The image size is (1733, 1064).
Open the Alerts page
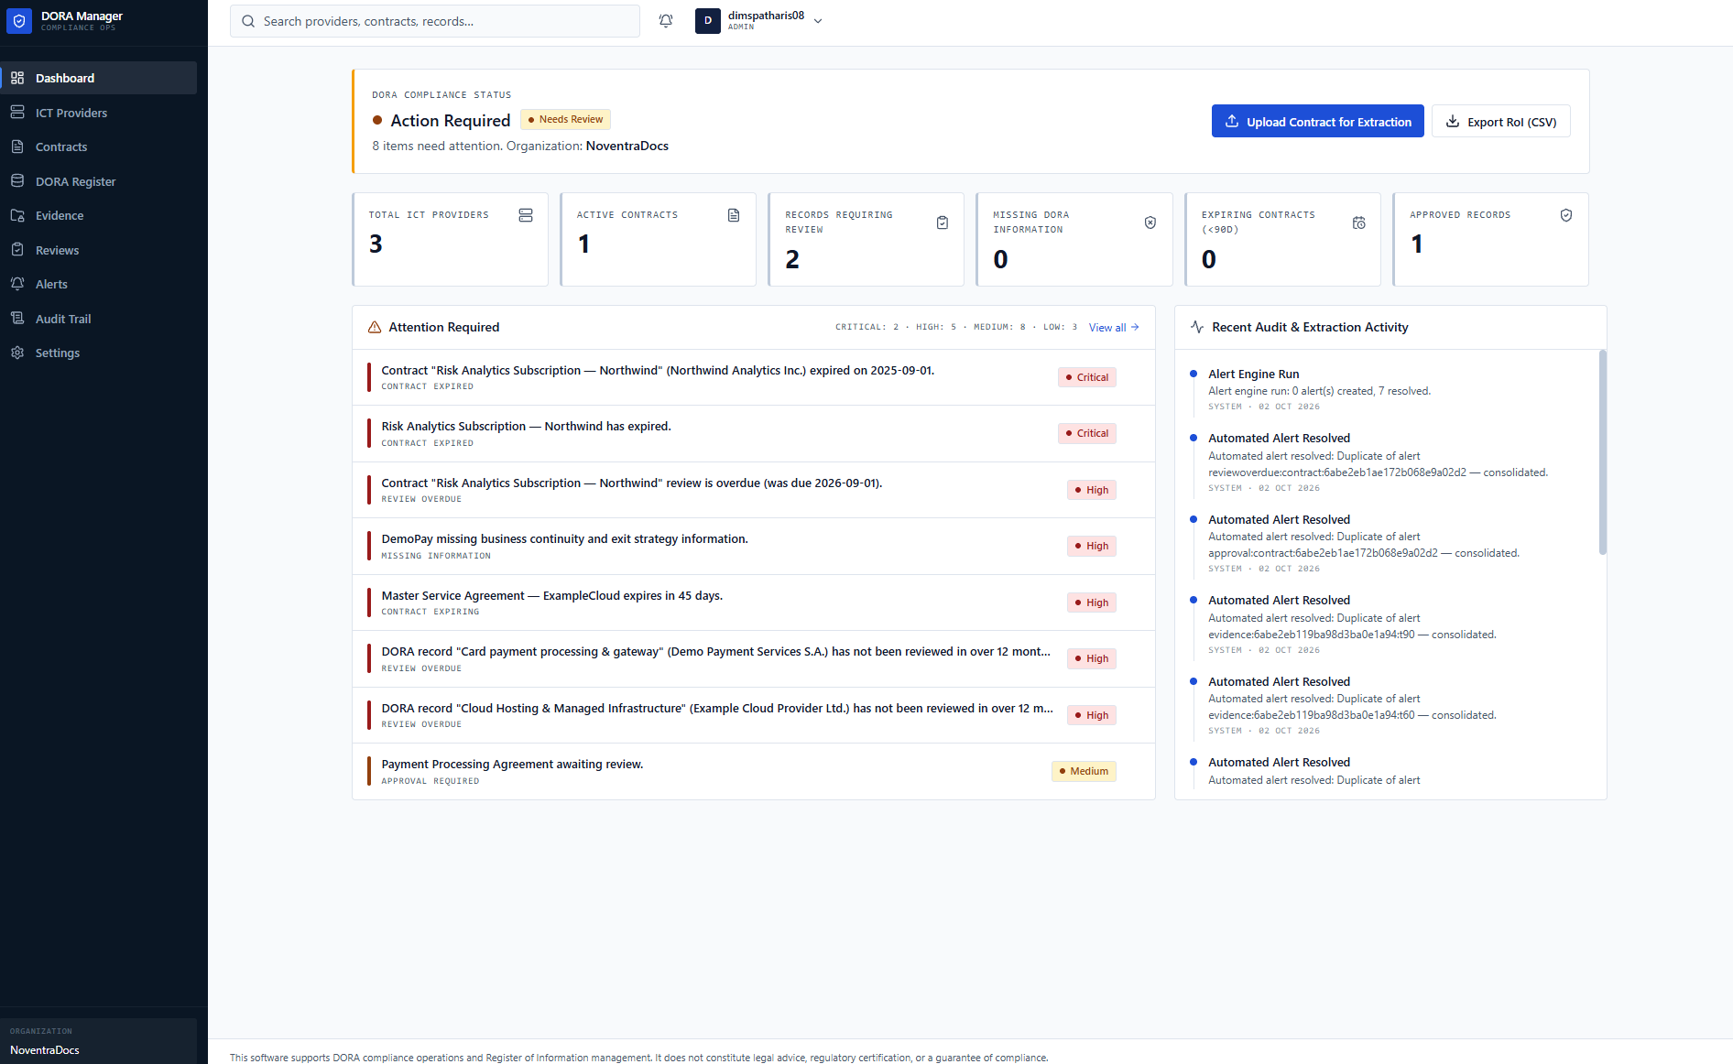coord(98,284)
